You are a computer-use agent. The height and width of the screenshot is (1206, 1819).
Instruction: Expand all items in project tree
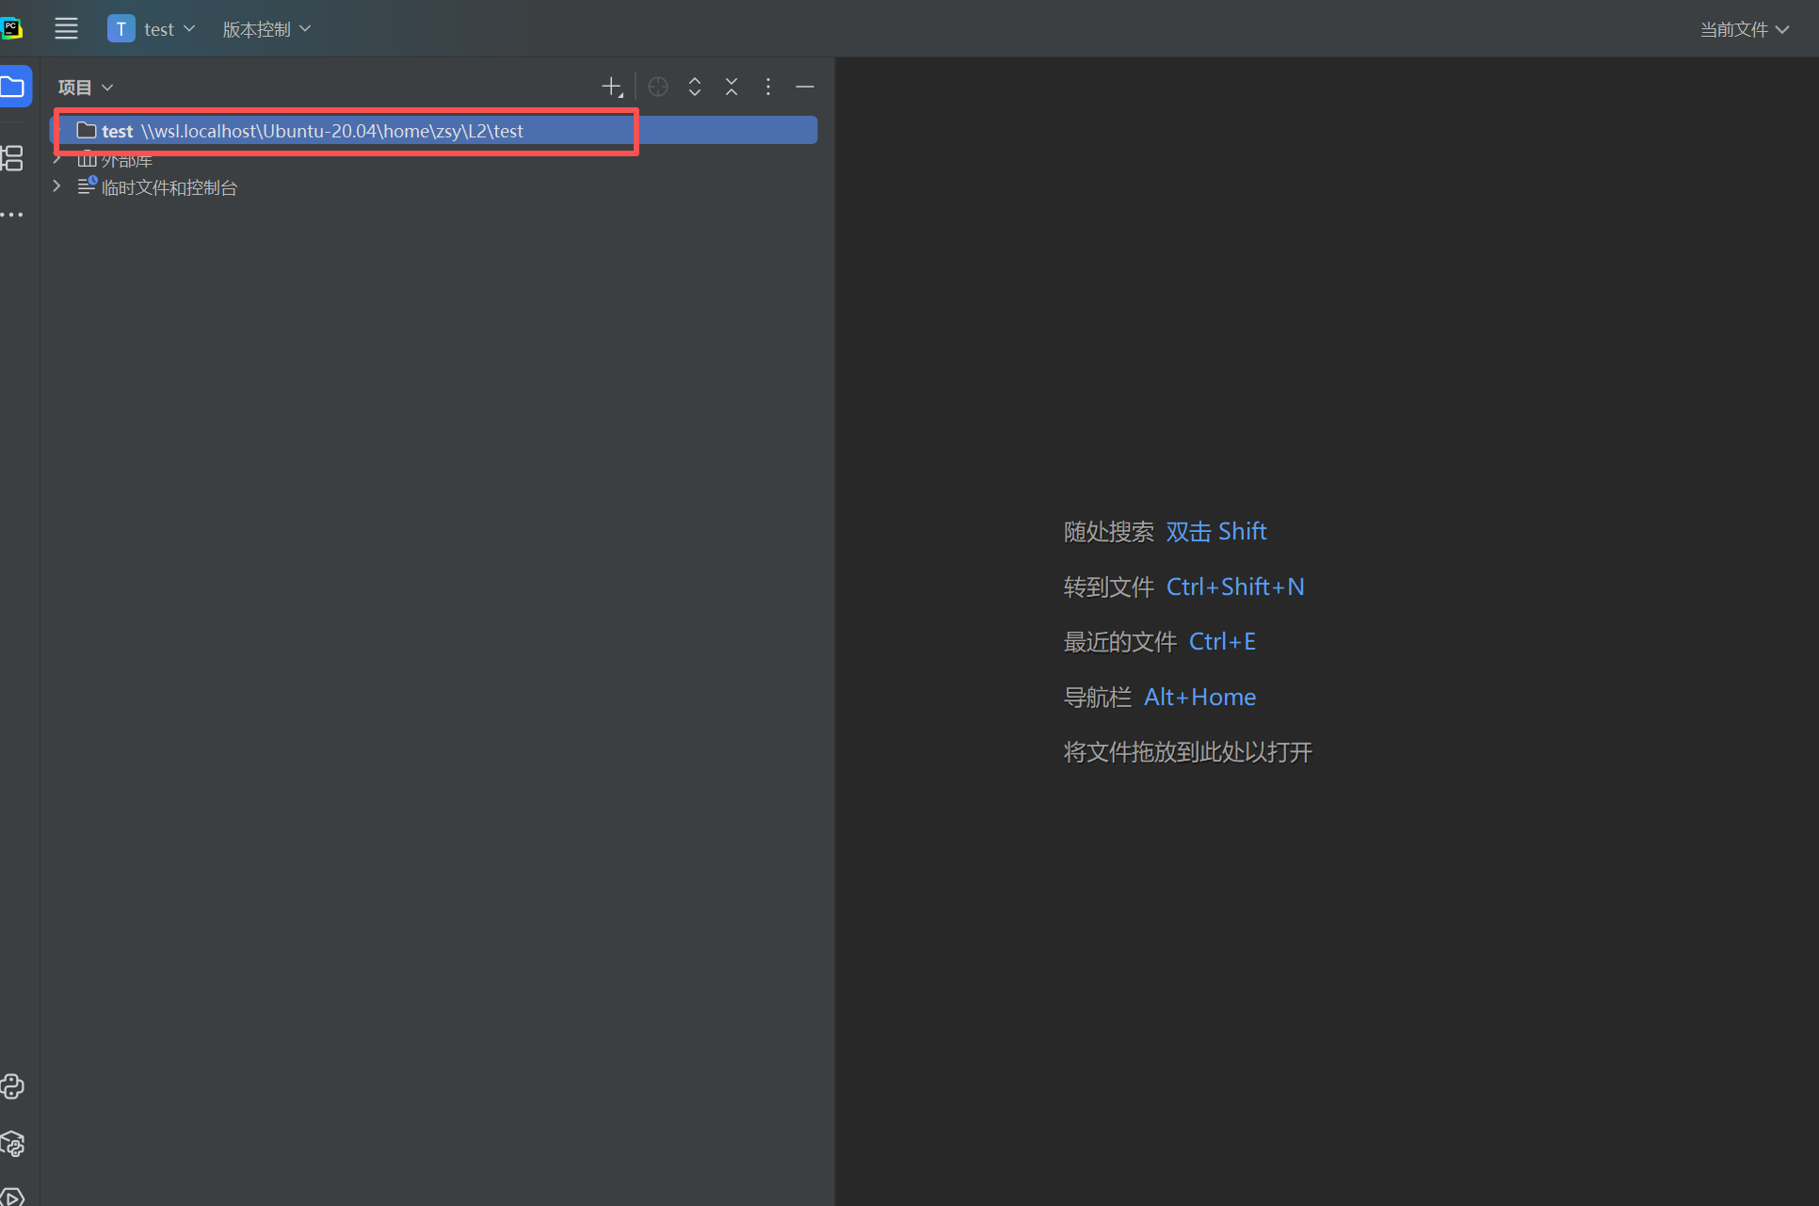point(694,87)
